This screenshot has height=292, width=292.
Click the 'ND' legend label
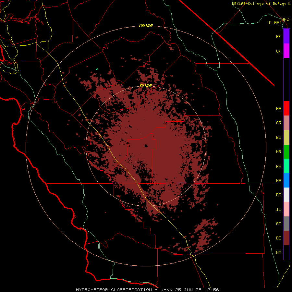(x=278, y=253)
